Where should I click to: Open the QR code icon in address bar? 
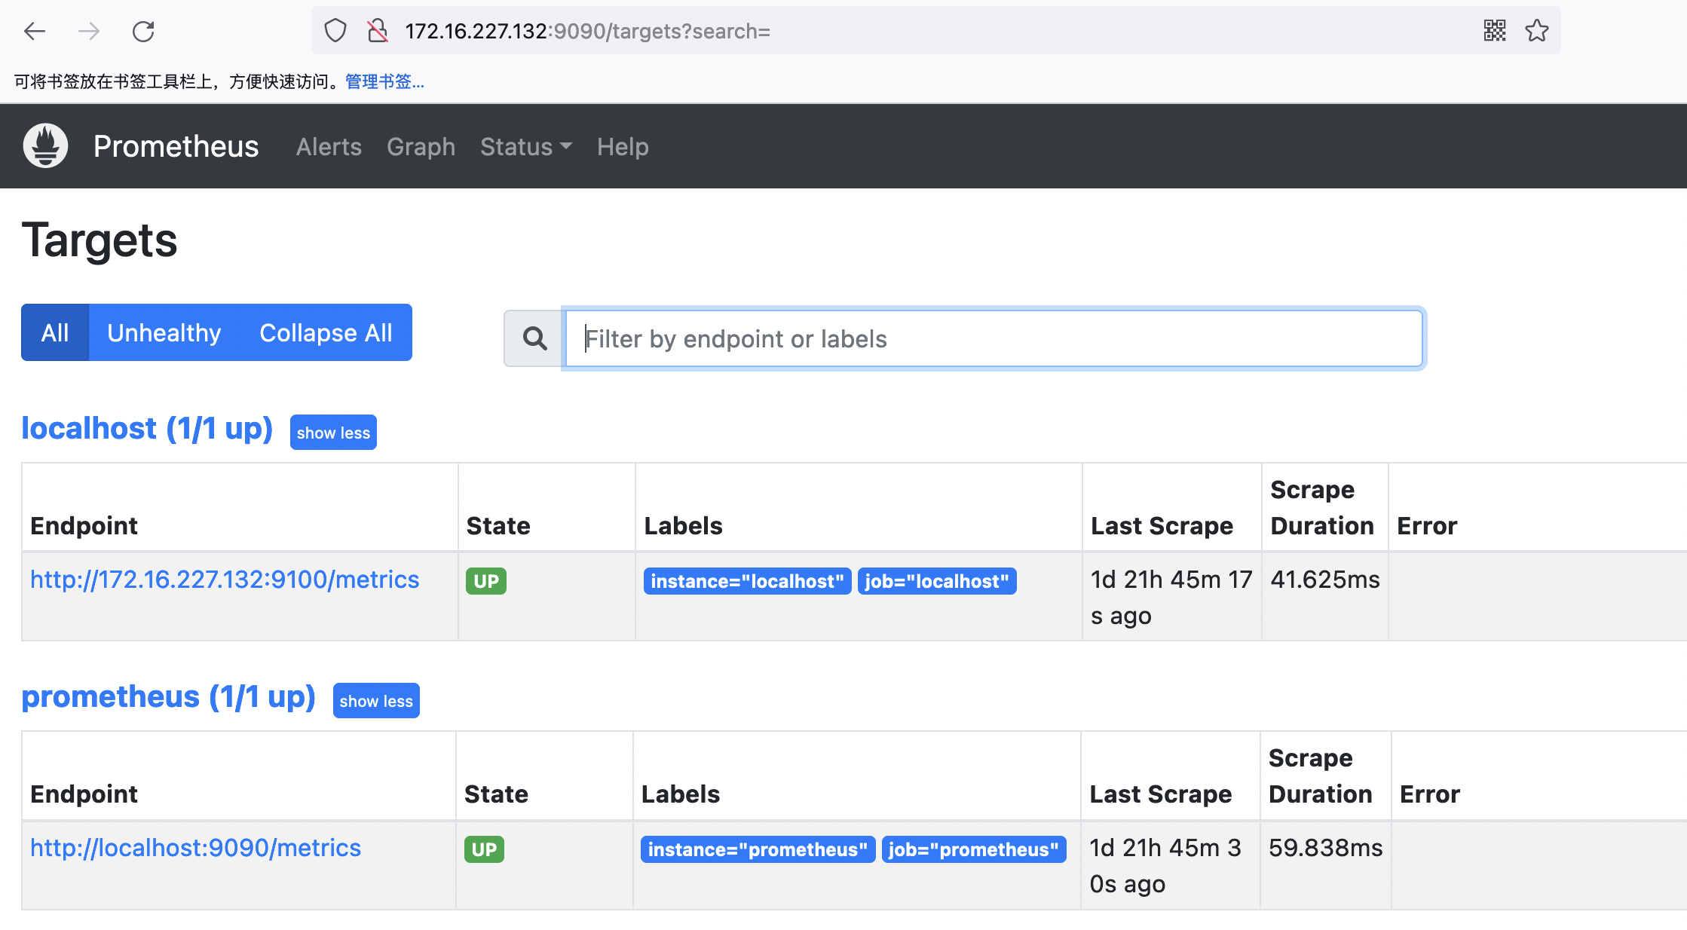(x=1494, y=31)
